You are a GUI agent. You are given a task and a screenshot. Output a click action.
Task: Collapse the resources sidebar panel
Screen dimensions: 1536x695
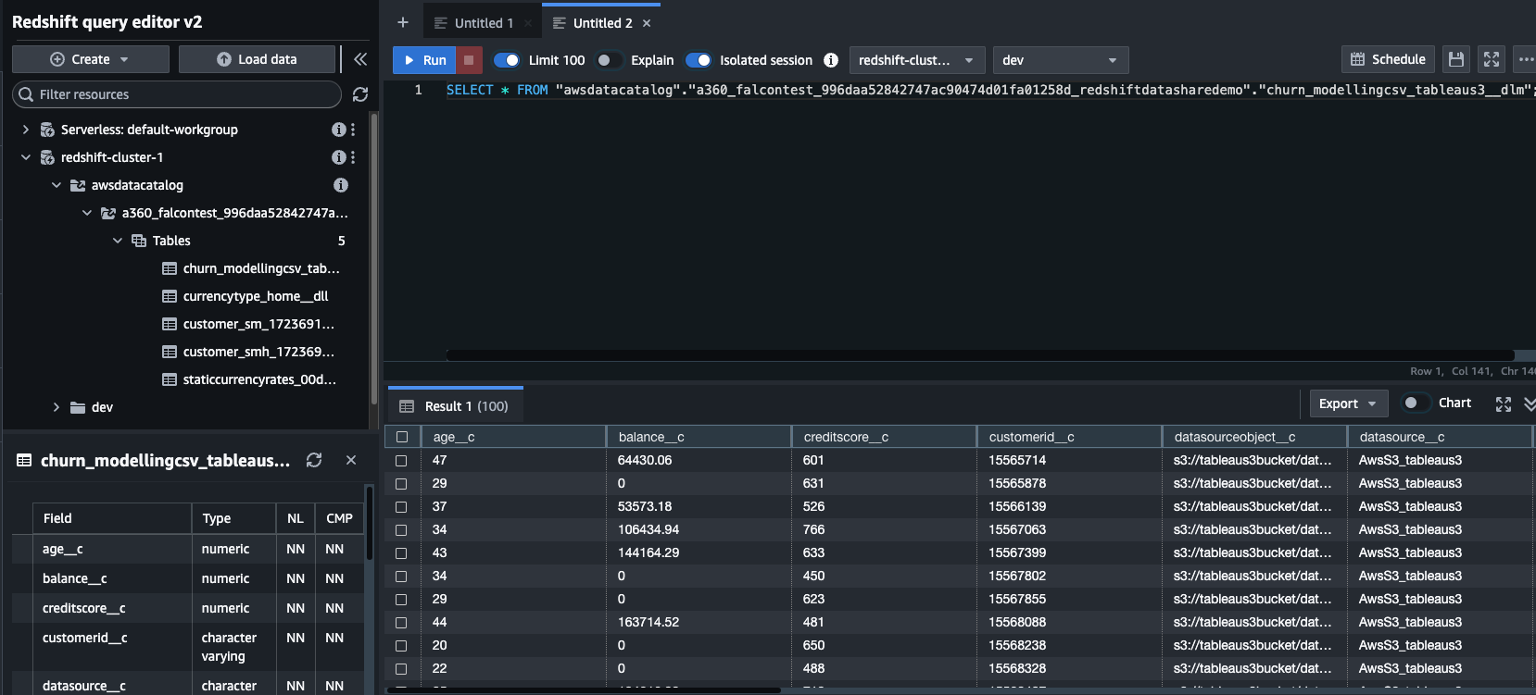pyautogui.click(x=360, y=59)
